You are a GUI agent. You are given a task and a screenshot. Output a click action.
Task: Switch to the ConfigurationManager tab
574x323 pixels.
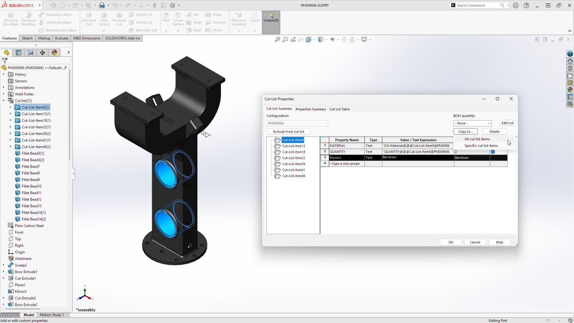[x=18, y=52]
